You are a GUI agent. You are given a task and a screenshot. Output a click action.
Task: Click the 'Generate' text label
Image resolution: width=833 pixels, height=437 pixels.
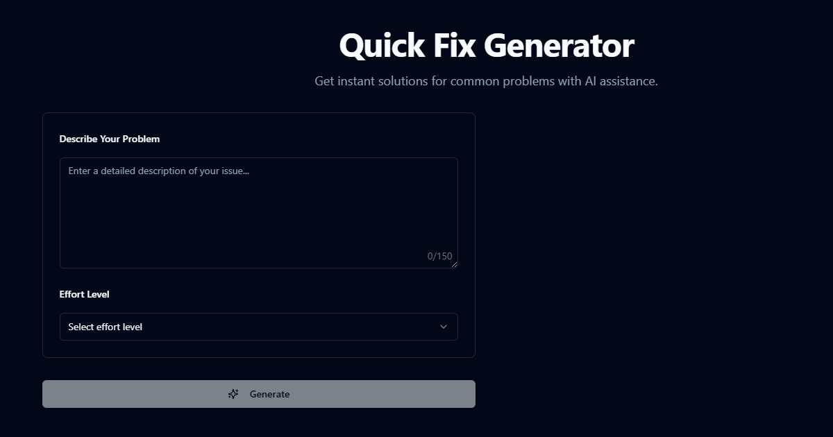click(269, 394)
